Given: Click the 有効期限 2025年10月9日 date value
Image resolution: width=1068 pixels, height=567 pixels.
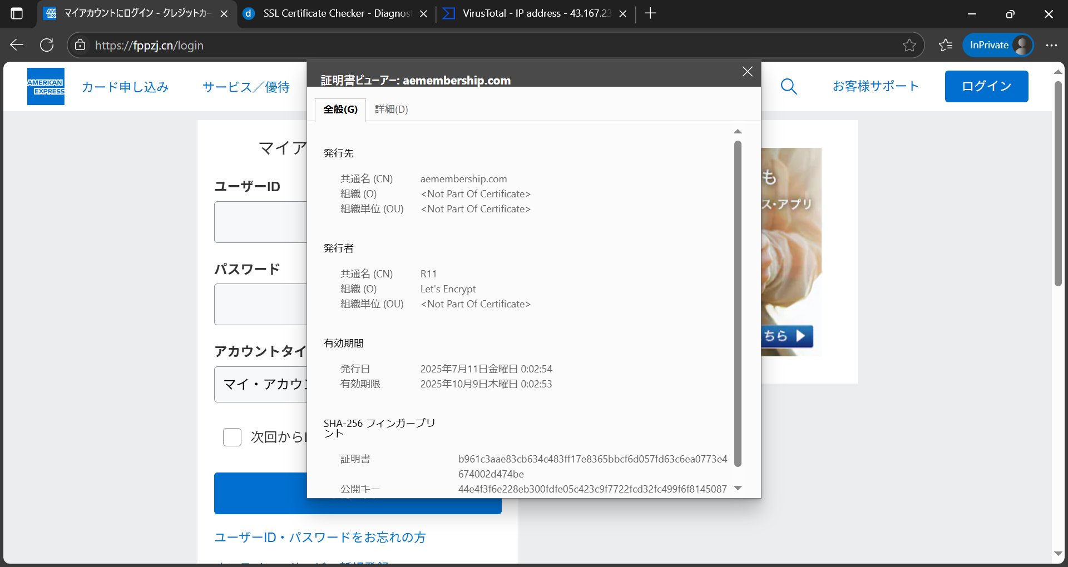Looking at the screenshot, I should tap(486, 384).
